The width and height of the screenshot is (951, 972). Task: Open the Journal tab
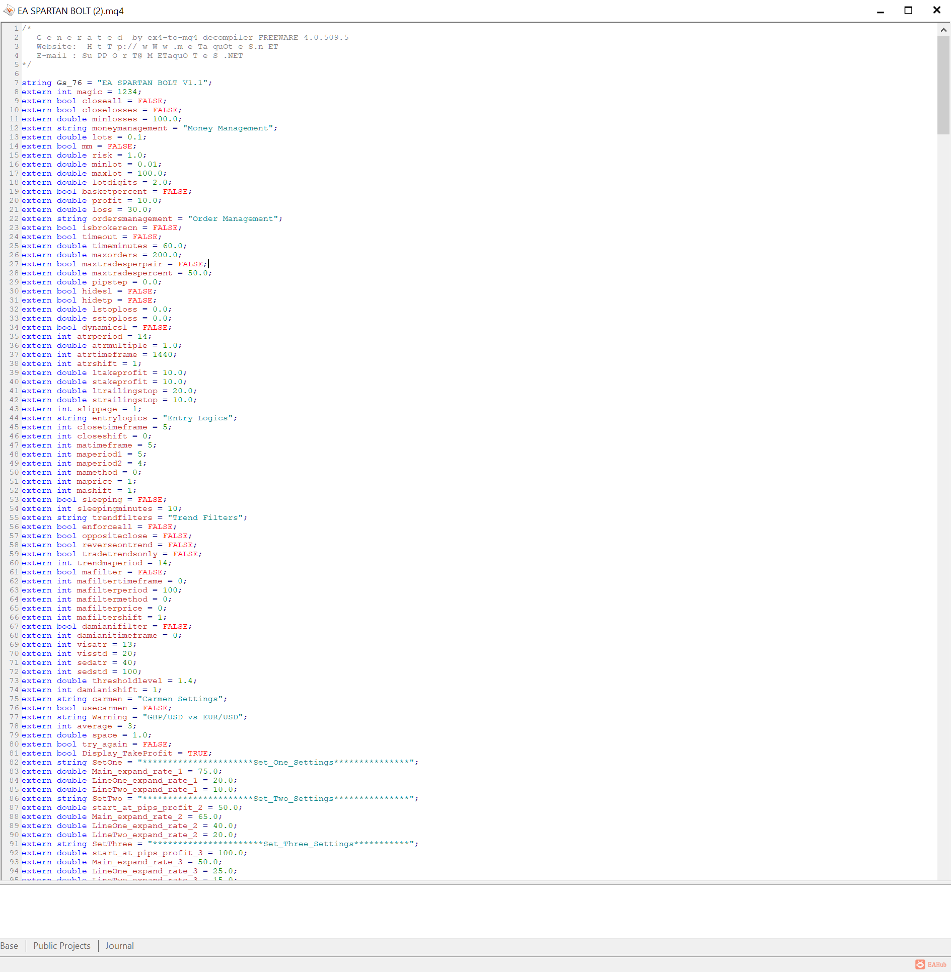(120, 946)
